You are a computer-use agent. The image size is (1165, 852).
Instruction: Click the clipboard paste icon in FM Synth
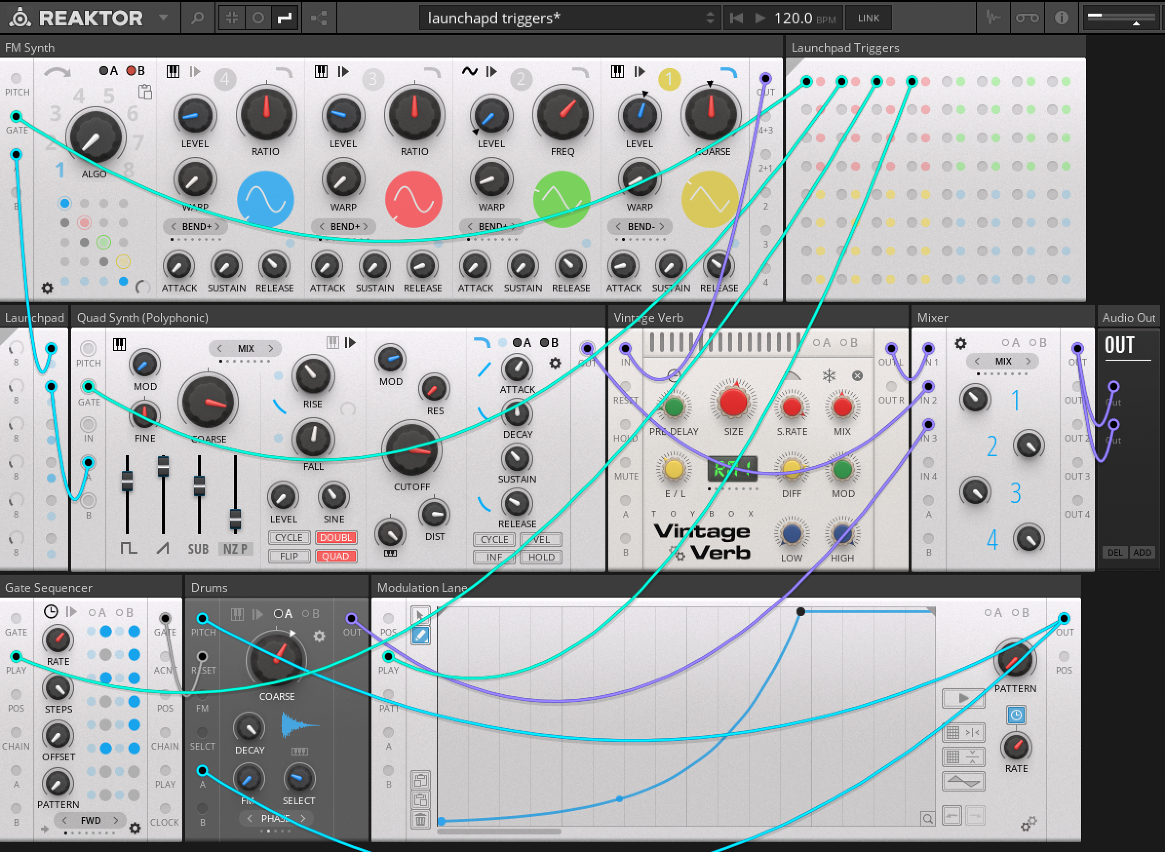pos(145,92)
